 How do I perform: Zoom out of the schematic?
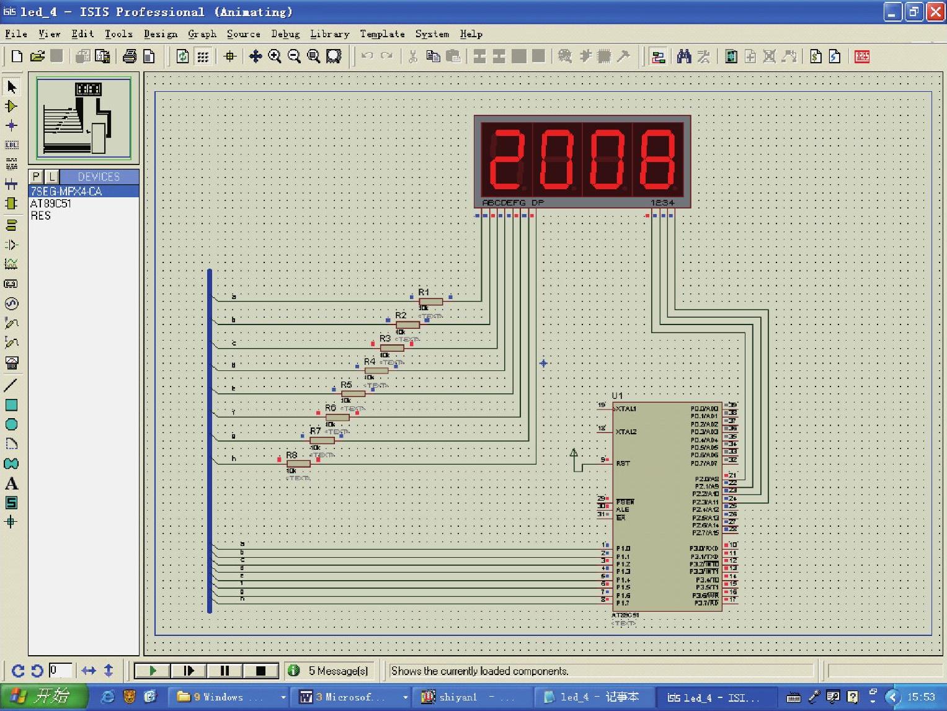[295, 56]
